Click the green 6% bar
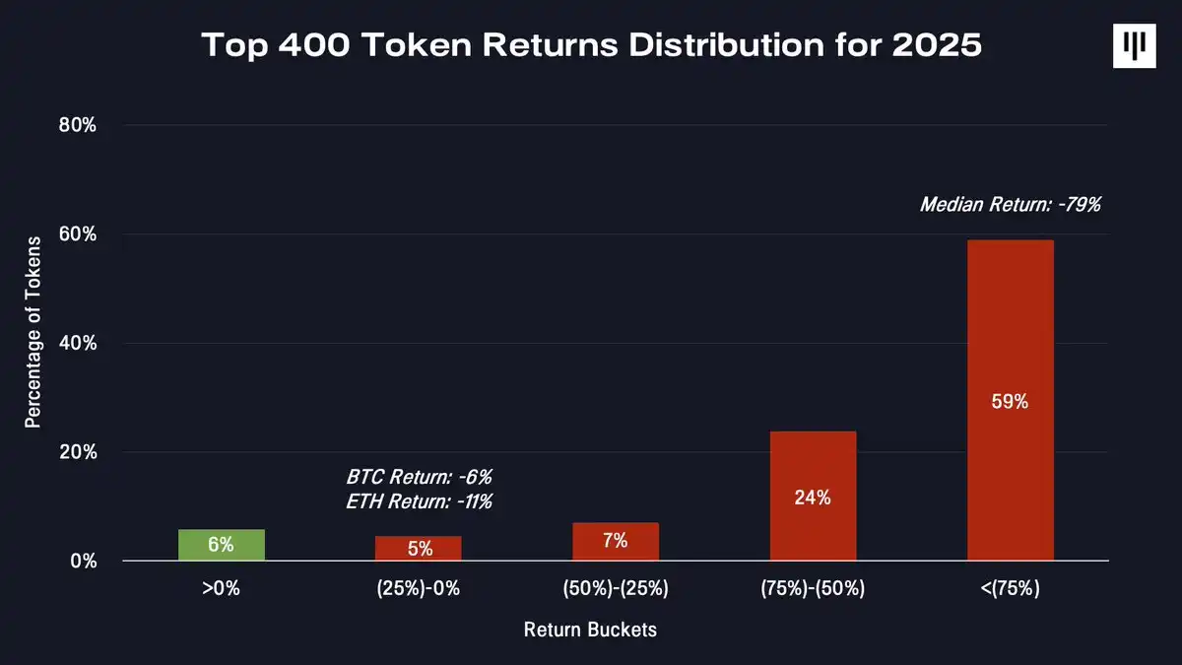Screen dimensions: 1182x665 click(x=222, y=545)
